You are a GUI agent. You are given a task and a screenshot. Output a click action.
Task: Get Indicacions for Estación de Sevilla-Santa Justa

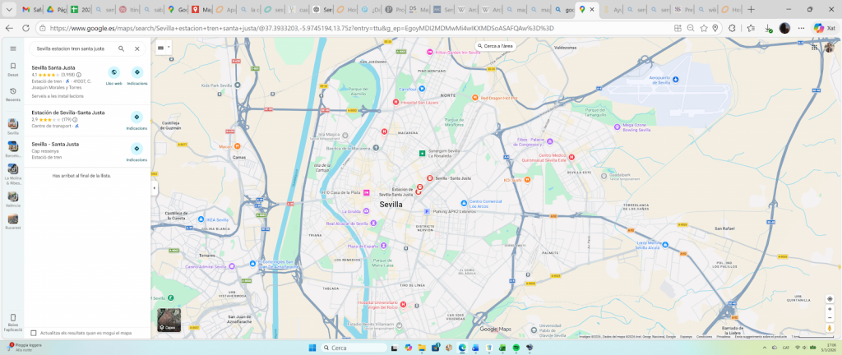[137, 120]
